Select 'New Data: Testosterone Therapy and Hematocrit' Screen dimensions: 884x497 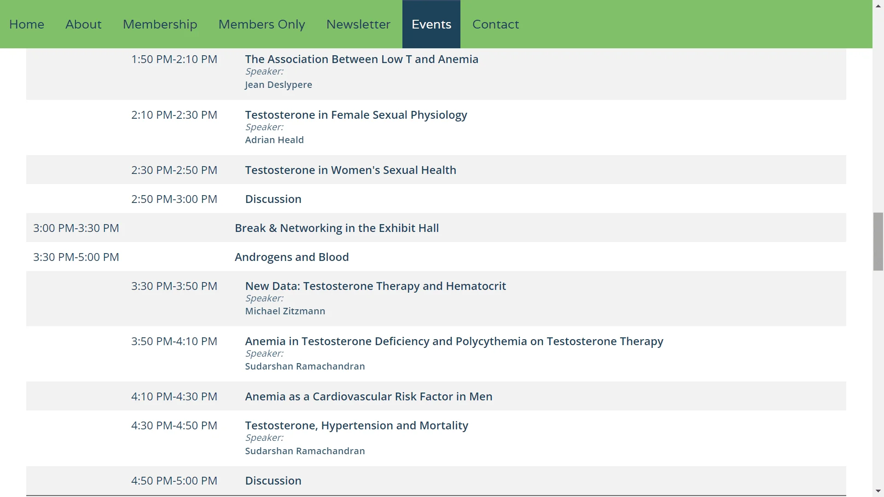click(375, 286)
